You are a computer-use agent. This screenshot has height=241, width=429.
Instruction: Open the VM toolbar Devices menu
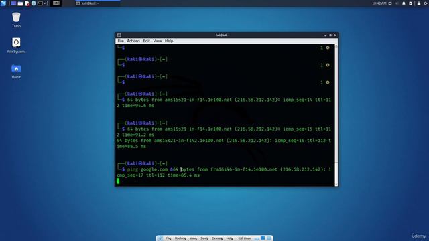217,238
